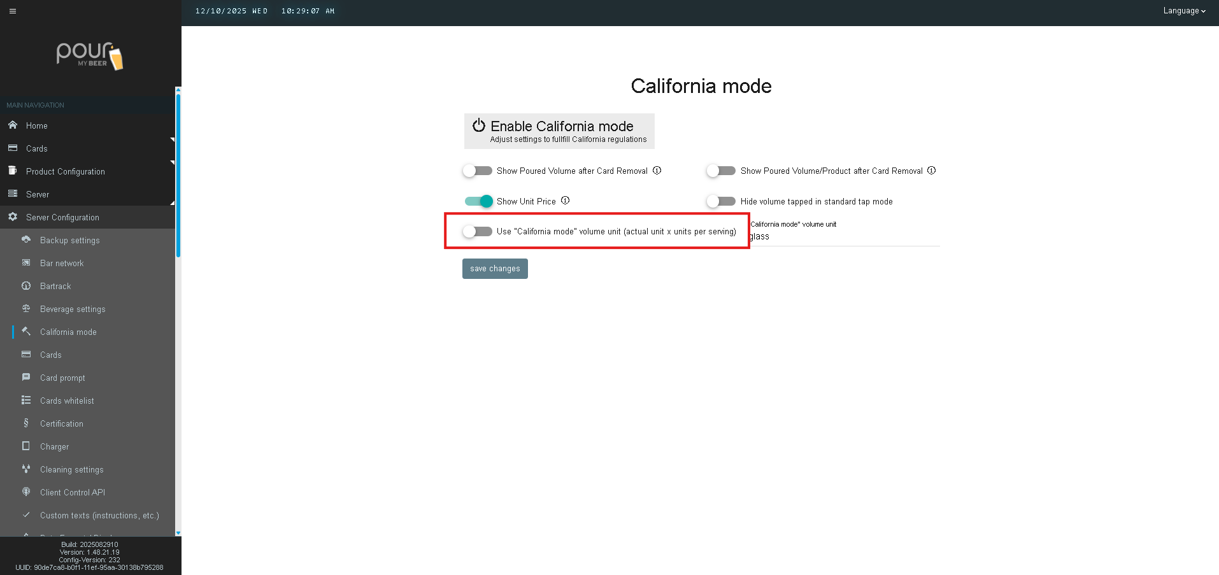Open the Language dropdown

pyautogui.click(x=1183, y=11)
